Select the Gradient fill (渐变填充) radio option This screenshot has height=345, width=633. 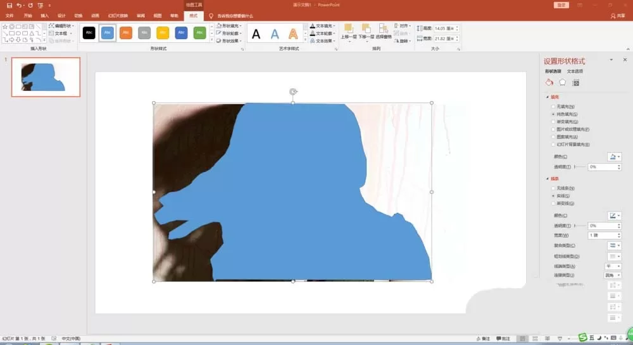[x=553, y=122]
